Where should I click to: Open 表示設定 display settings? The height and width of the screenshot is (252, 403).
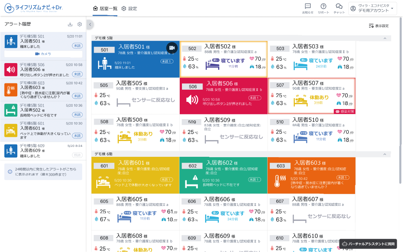379,26
